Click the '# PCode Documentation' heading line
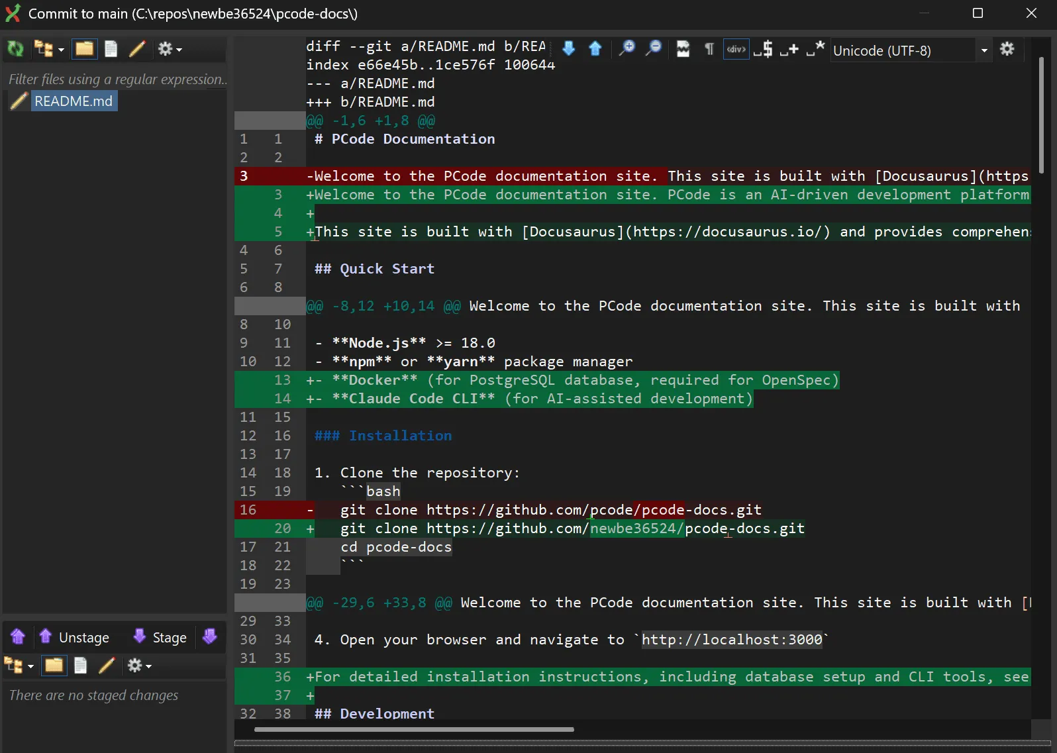 point(405,139)
